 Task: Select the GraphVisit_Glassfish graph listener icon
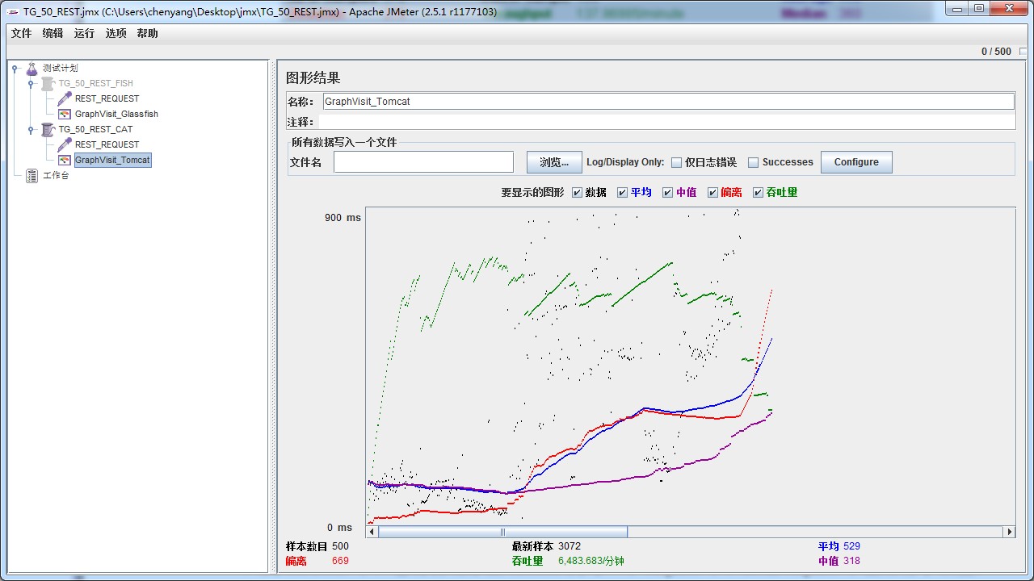point(64,114)
